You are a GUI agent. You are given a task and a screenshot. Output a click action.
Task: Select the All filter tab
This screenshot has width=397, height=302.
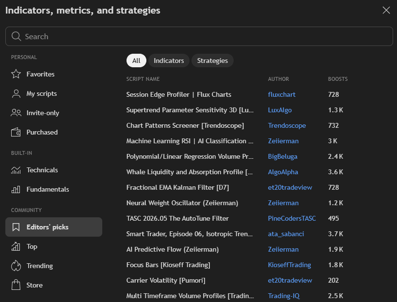136,60
